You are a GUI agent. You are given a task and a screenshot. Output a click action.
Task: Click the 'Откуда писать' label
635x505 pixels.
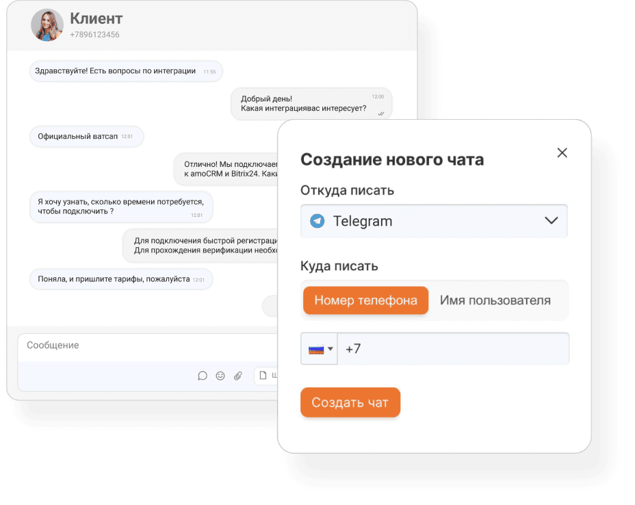[x=347, y=190]
